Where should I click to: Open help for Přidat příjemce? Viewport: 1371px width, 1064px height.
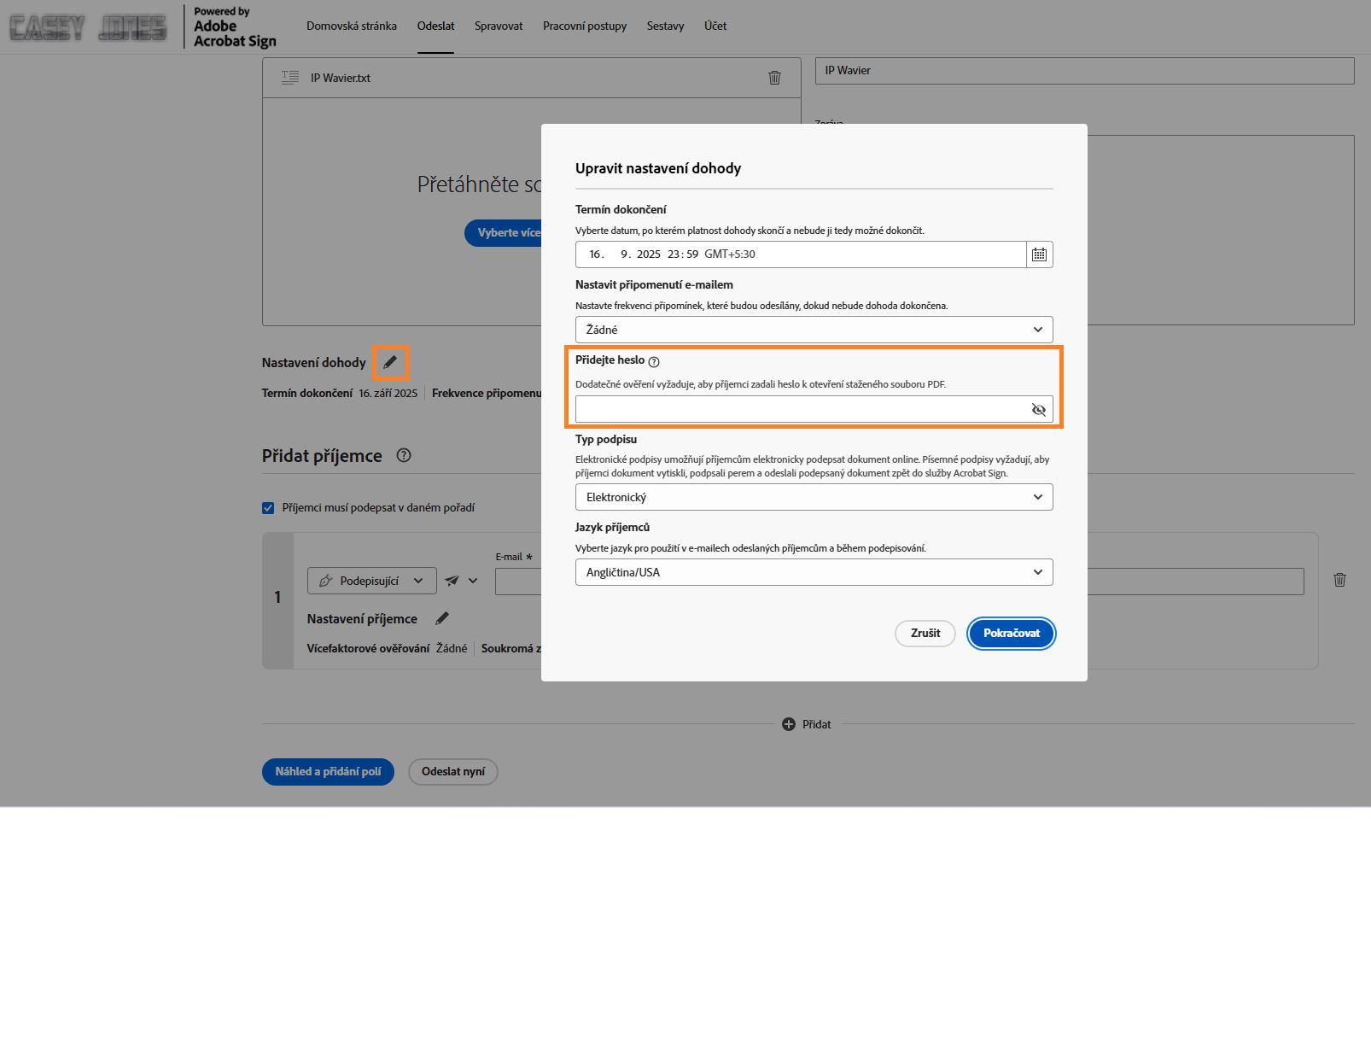pos(404,456)
